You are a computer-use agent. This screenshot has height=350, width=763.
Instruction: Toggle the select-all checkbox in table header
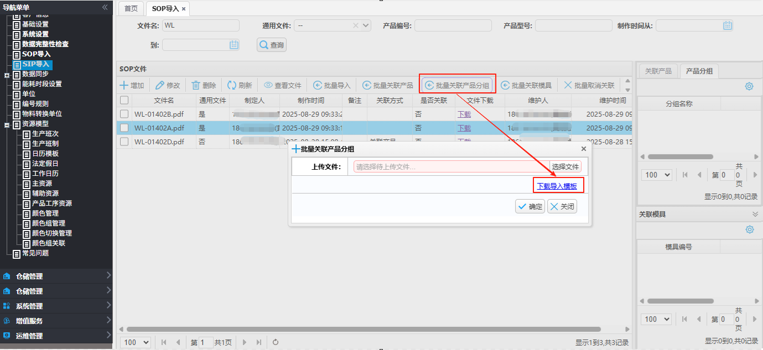point(124,100)
